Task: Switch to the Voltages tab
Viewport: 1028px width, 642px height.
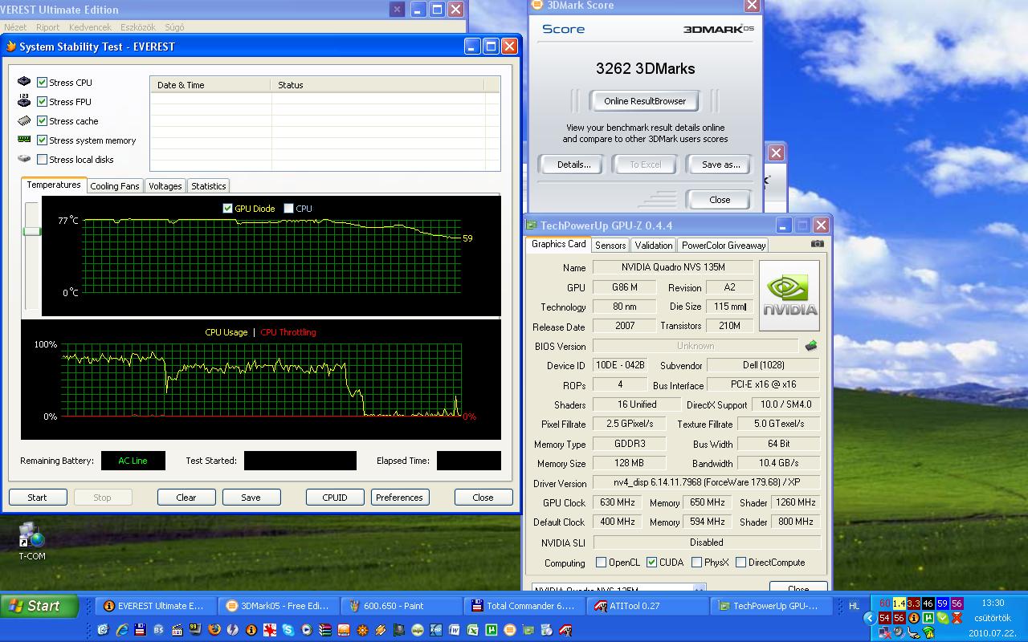Action: coord(165,186)
